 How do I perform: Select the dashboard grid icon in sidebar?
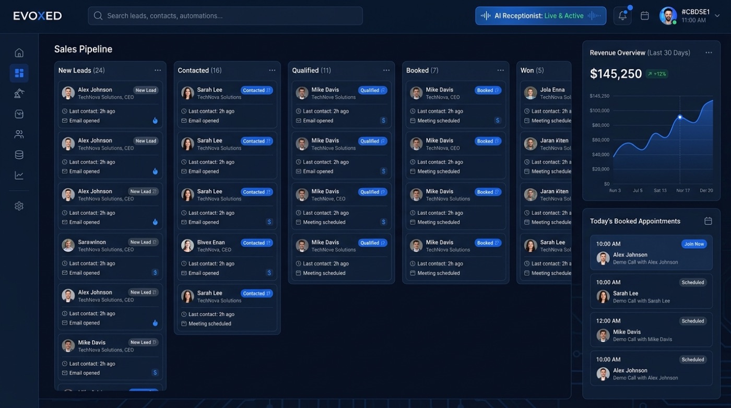(x=19, y=73)
